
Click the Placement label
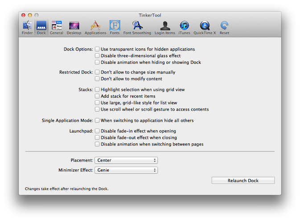coord(82,160)
